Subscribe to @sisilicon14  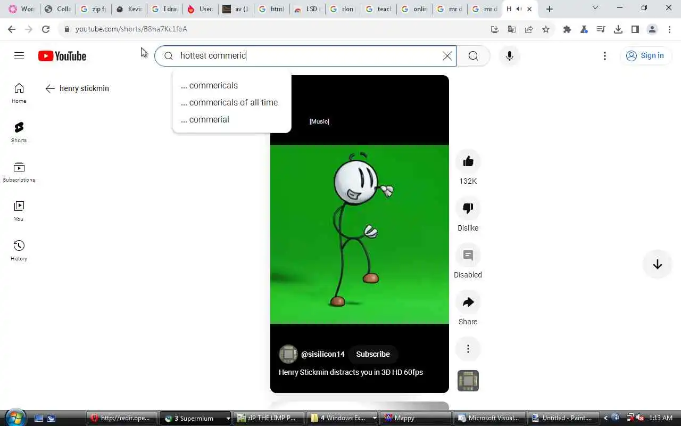[373, 354]
